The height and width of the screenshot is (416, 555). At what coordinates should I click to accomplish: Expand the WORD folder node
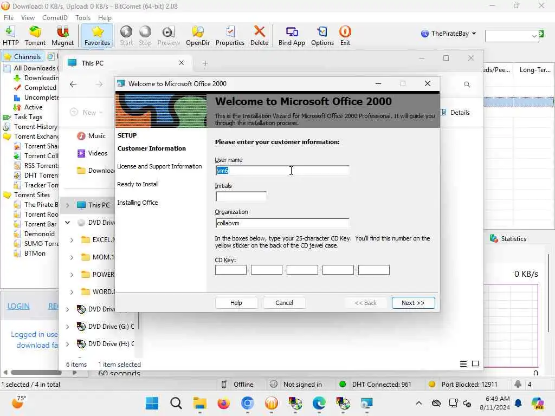(72, 292)
